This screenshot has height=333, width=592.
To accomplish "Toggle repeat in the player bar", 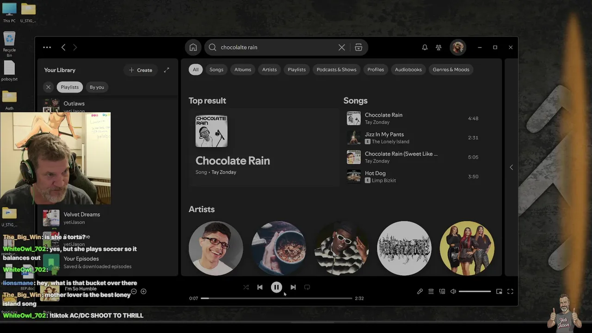I will pyautogui.click(x=307, y=287).
